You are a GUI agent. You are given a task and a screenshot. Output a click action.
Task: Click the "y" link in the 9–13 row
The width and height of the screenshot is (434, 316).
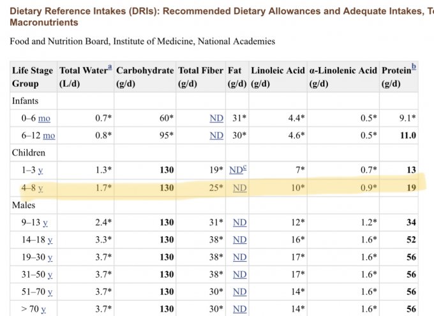pos(45,222)
